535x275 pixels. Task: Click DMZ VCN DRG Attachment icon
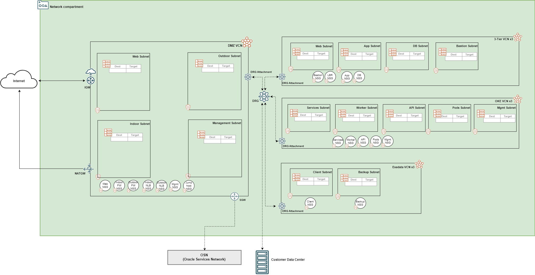248,77
